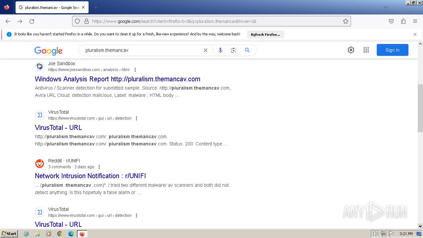Open the Save to Pocket icon
The image size is (423, 238).
click(x=391, y=21)
